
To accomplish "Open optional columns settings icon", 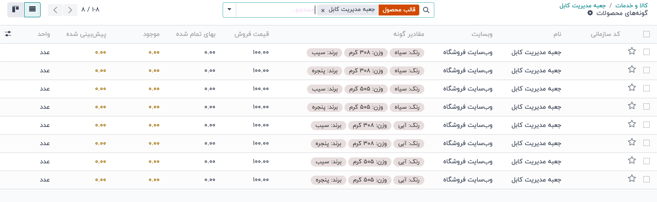I will pos(8,34).
